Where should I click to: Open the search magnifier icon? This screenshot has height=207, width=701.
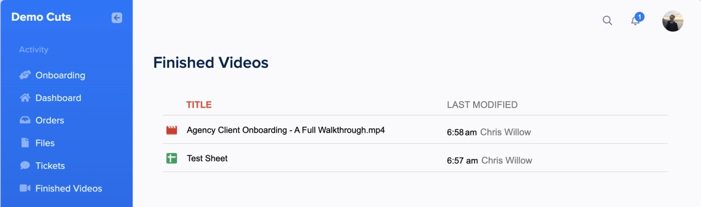click(x=607, y=21)
